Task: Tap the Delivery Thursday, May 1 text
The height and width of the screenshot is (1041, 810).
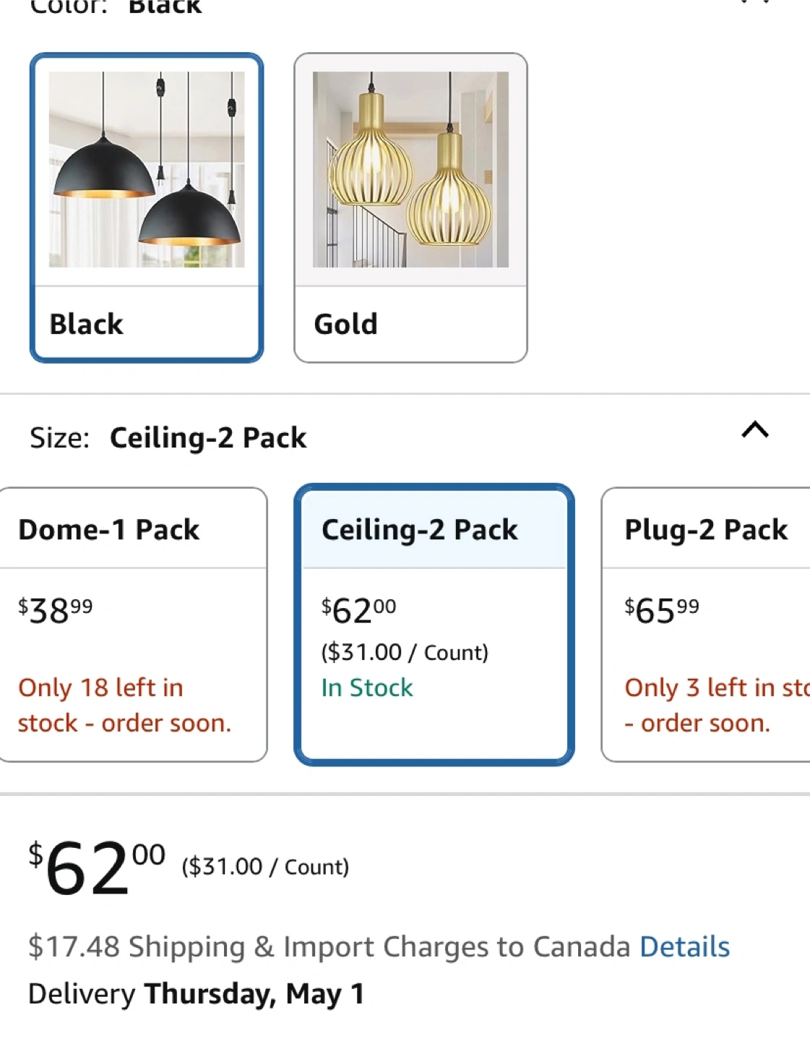Action: (x=196, y=994)
